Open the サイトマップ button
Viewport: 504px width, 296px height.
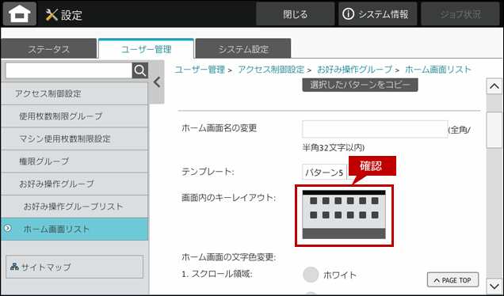click(74, 267)
